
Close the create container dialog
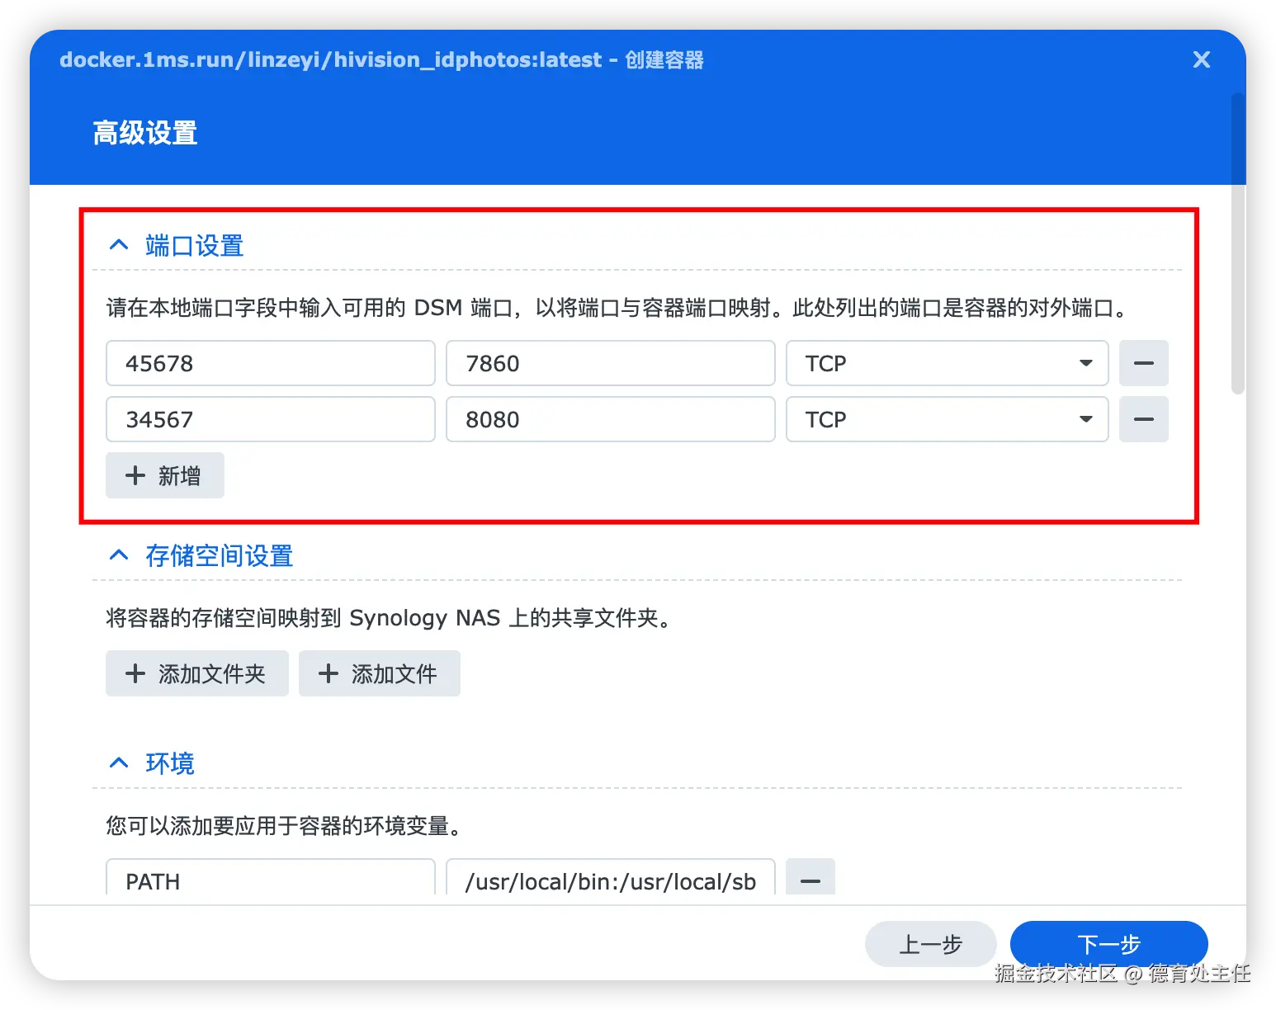click(x=1201, y=59)
